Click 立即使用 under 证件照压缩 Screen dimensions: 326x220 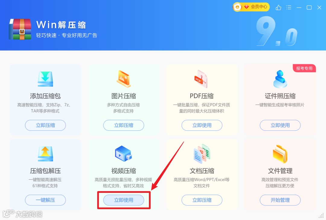point(280,125)
